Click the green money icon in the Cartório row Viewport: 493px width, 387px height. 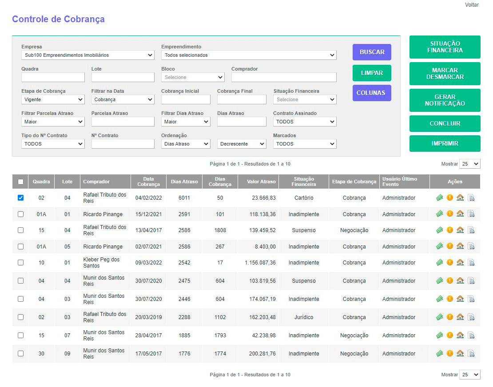[439, 198]
